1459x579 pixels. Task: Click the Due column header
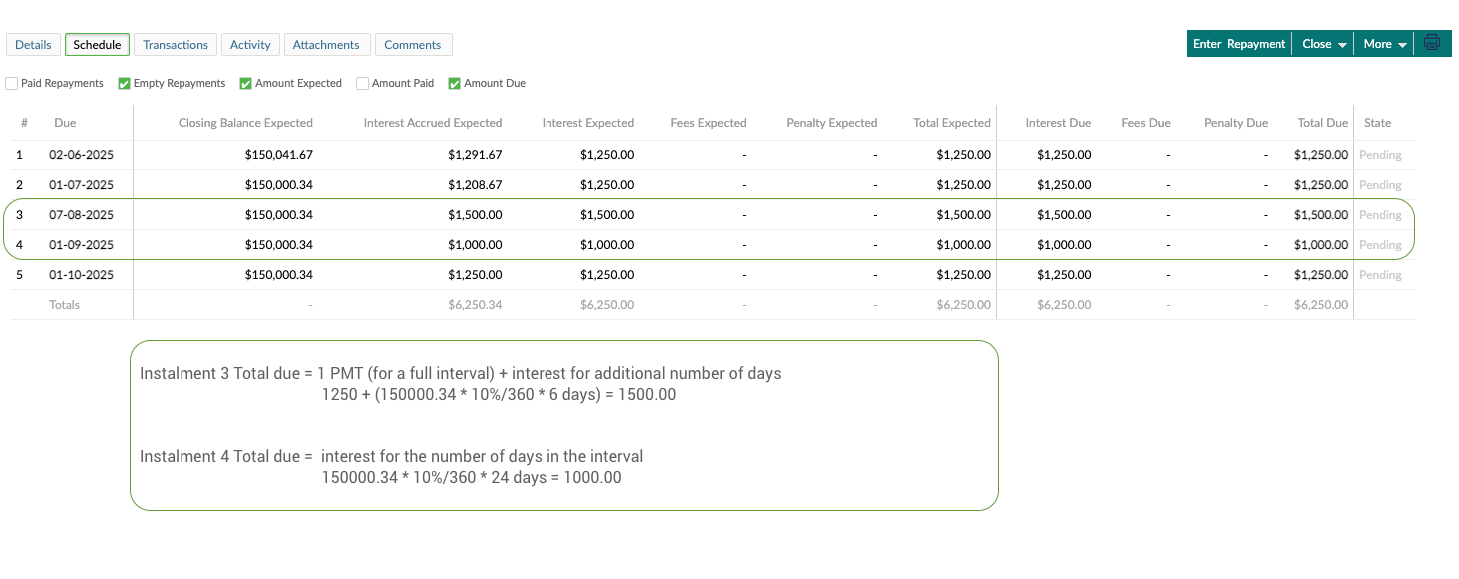click(65, 123)
